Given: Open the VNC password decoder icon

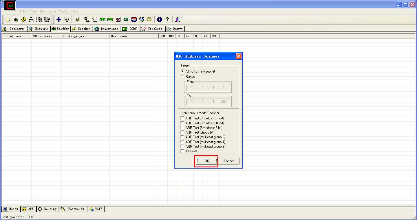Looking at the screenshot, I should (x=118, y=19).
